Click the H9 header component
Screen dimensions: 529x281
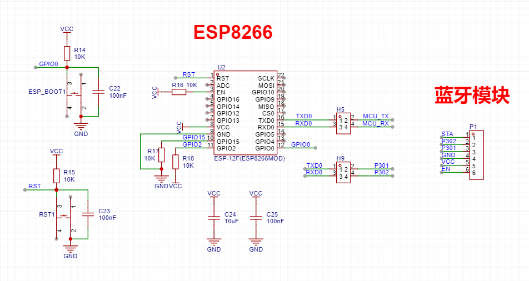(343, 170)
